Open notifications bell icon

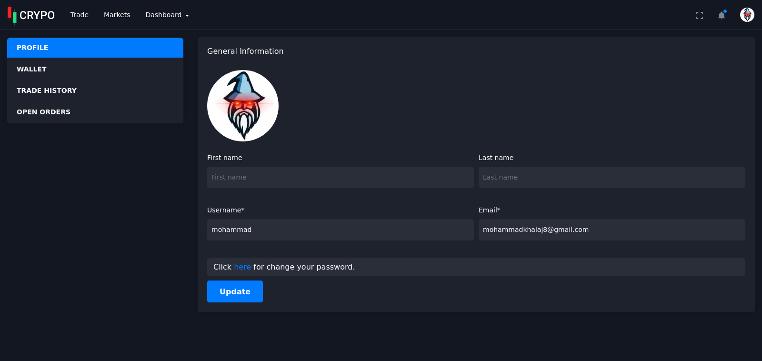(722, 15)
